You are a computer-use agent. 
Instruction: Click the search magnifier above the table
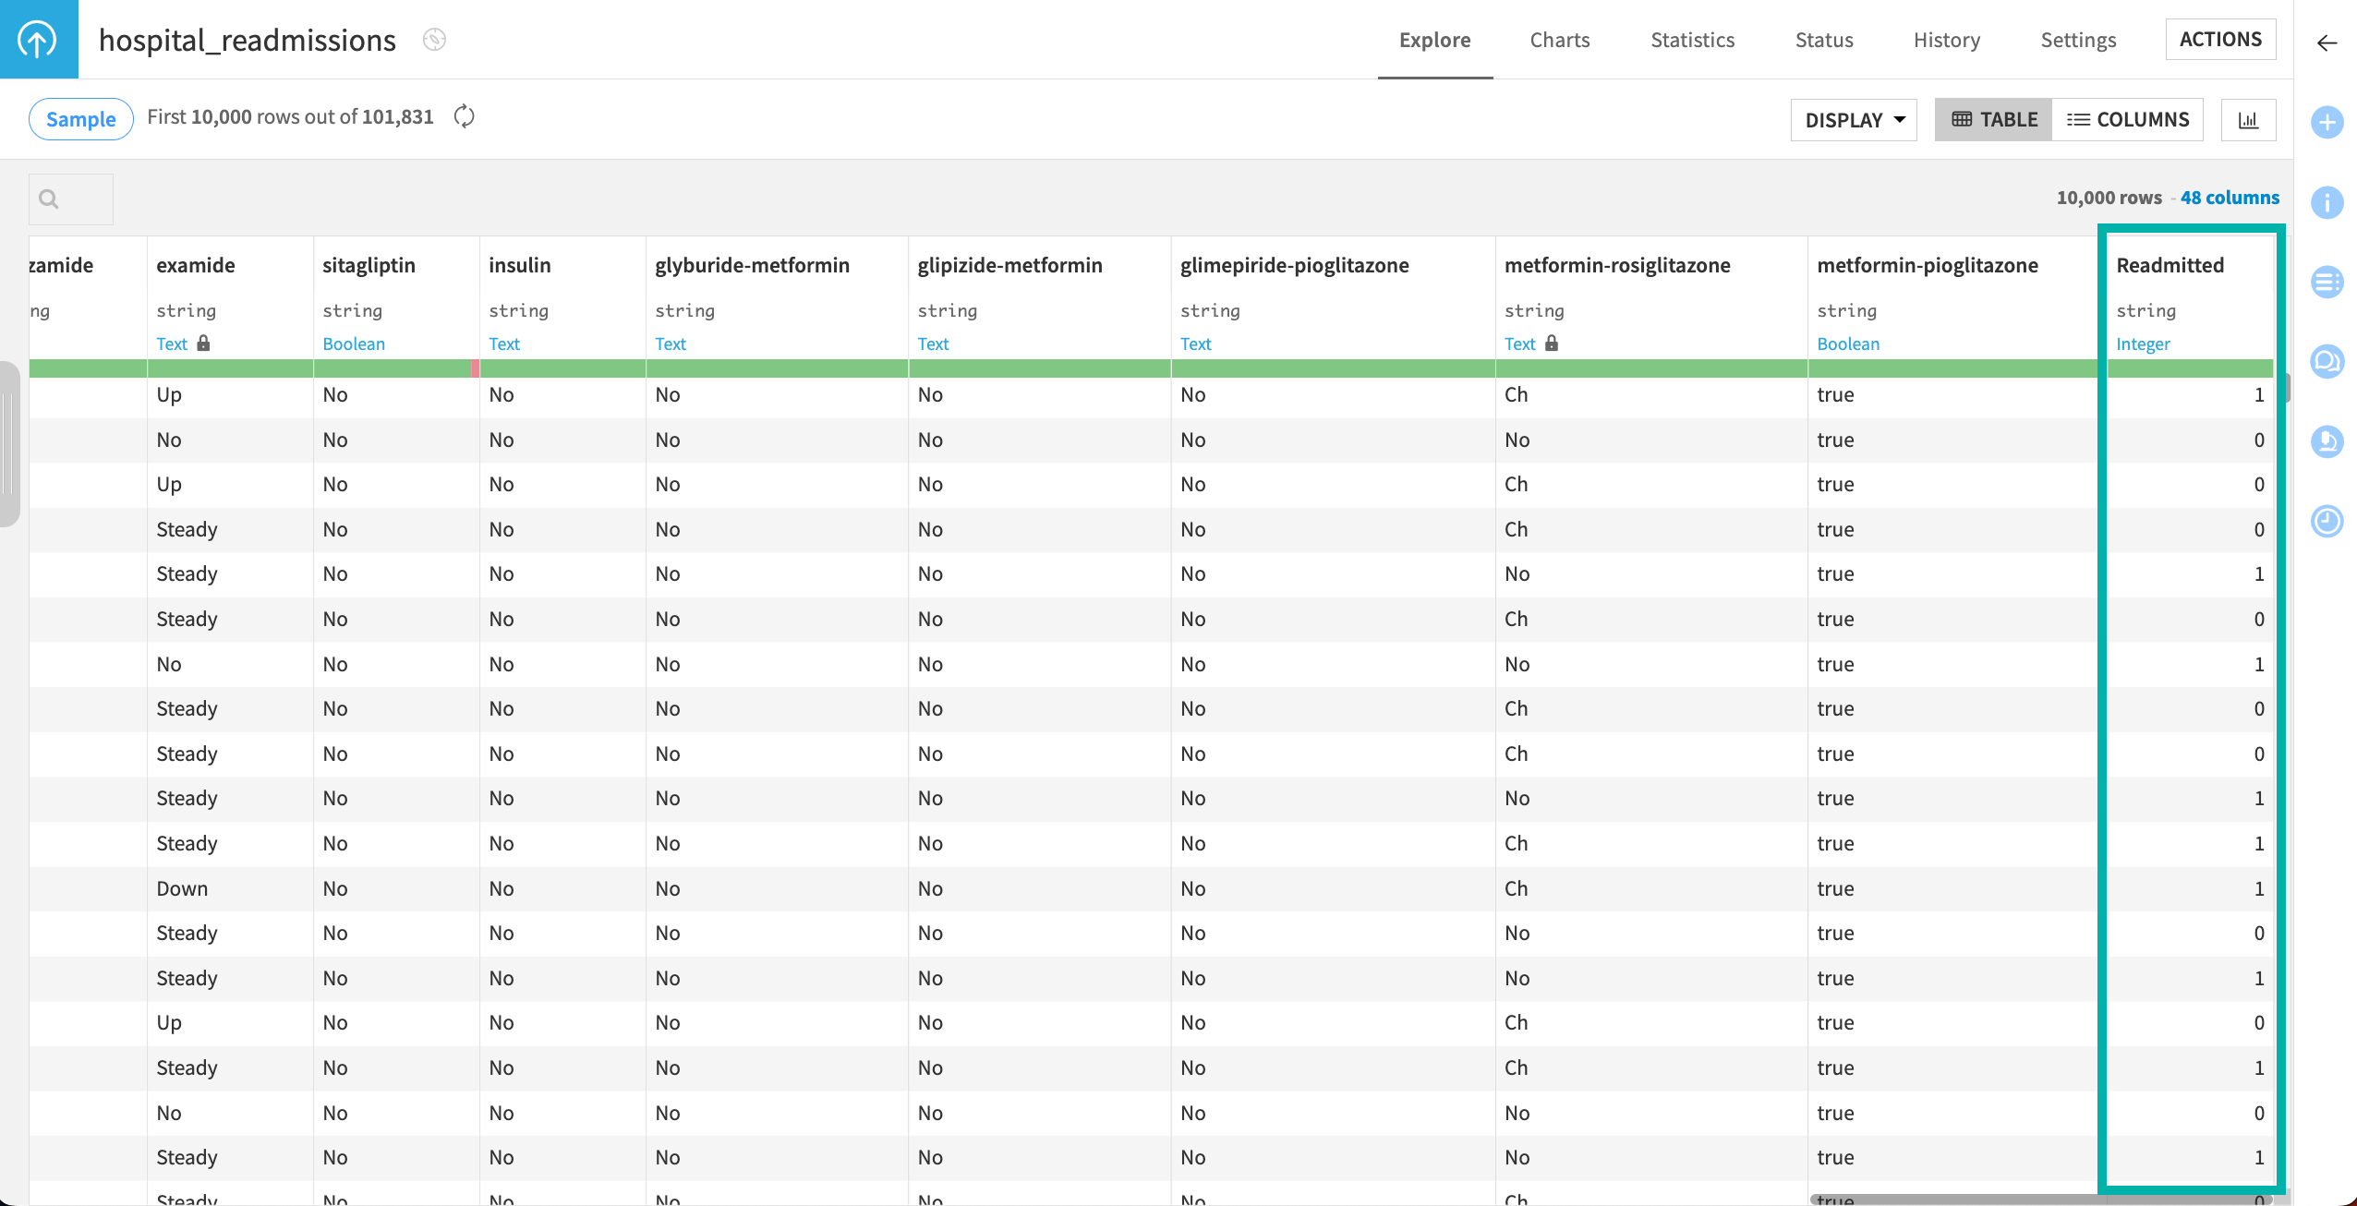[x=48, y=198]
